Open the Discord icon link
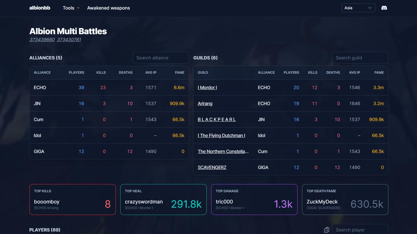Screen dimensions: 417x234 pos(384,8)
